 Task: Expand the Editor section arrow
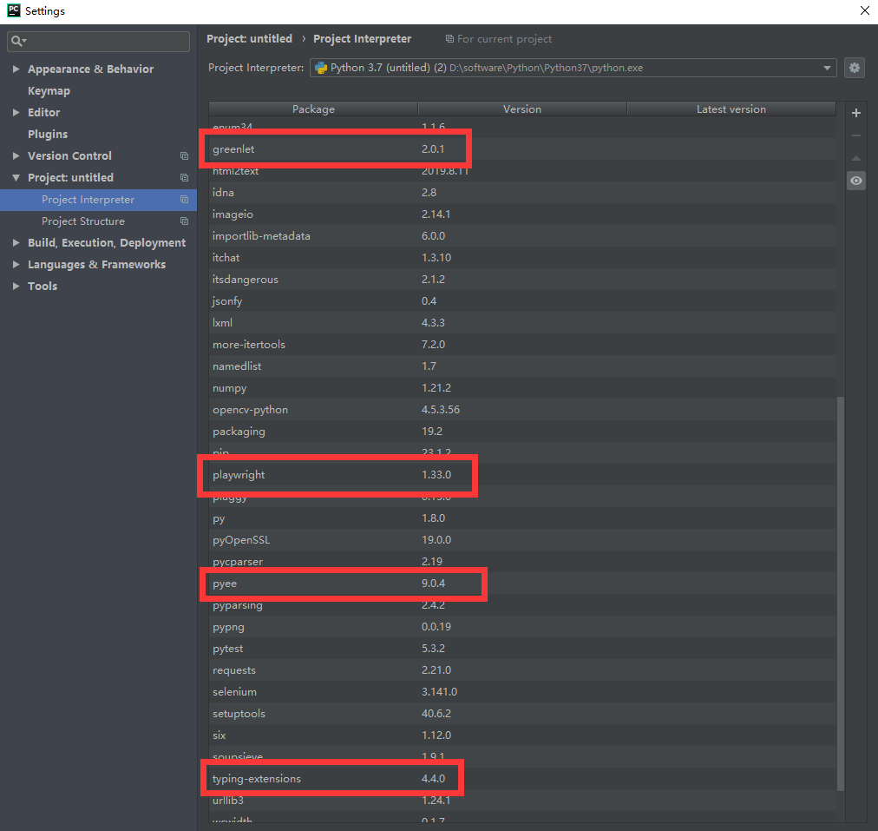[x=16, y=113]
